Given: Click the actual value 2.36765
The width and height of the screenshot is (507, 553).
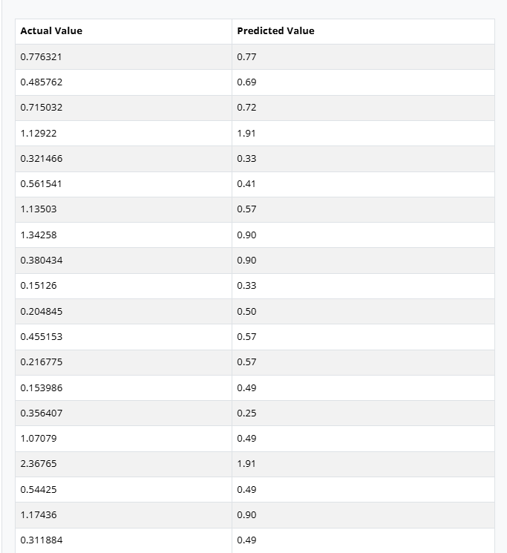Looking at the screenshot, I should pyautogui.click(x=39, y=464).
